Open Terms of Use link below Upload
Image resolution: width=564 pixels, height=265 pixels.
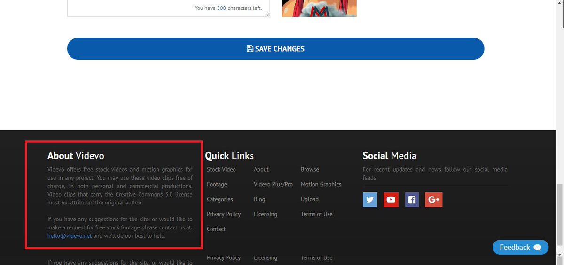317,214
